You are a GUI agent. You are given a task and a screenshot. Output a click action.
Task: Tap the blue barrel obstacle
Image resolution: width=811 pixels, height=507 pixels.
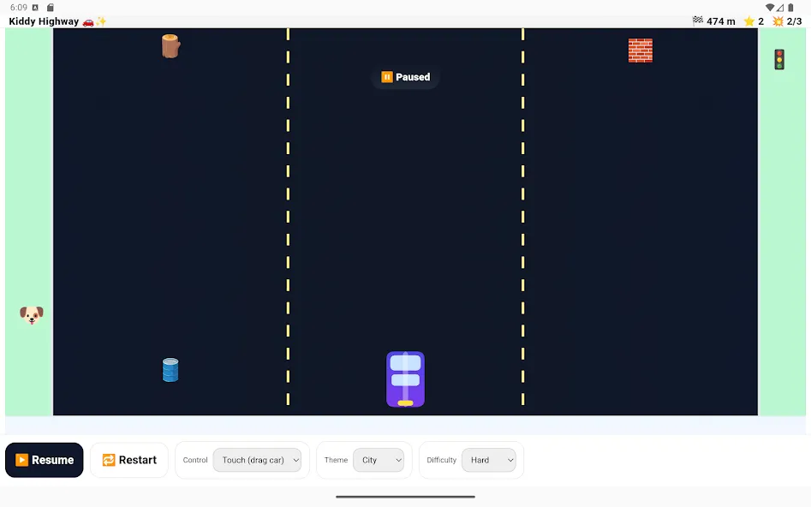point(170,370)
